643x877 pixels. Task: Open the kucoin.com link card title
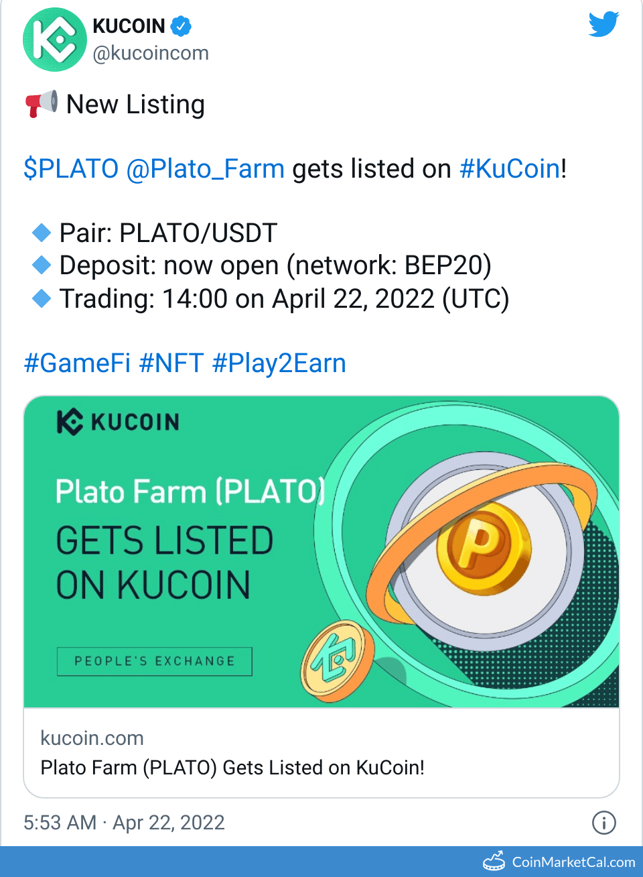pyautogui.click(x=232, y=767)
